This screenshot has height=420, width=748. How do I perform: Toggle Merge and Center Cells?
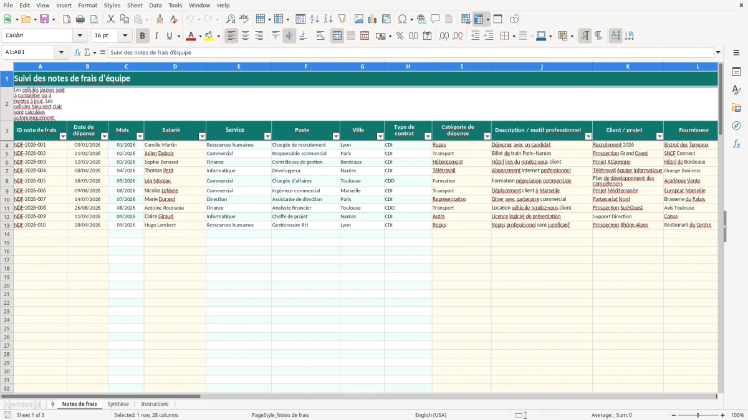337,36
